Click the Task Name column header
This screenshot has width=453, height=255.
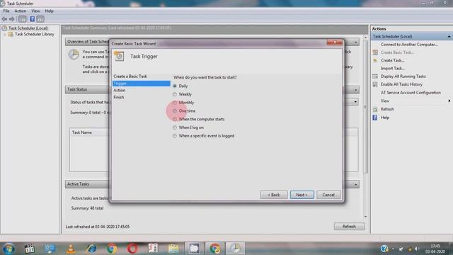coord(82,132)
